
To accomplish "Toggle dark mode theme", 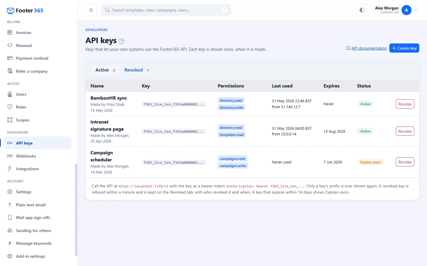I will click(362, 10).
